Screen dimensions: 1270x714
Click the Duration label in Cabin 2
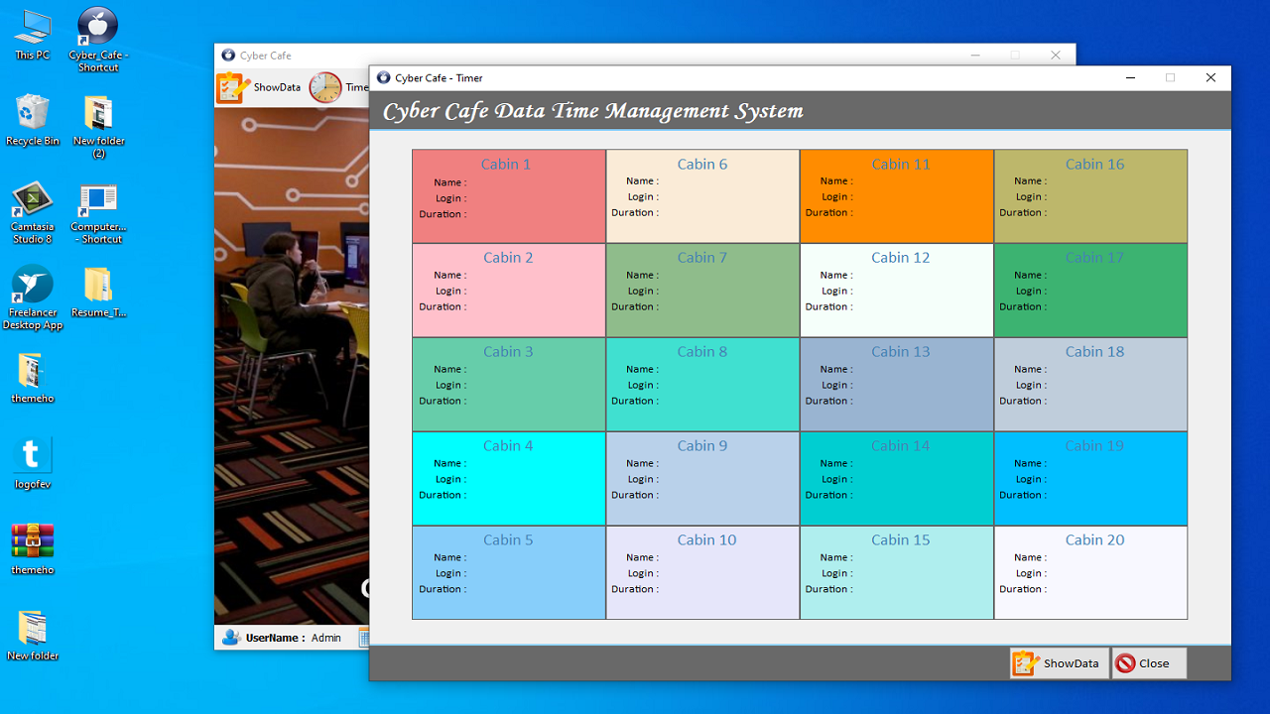coord(443,307)
